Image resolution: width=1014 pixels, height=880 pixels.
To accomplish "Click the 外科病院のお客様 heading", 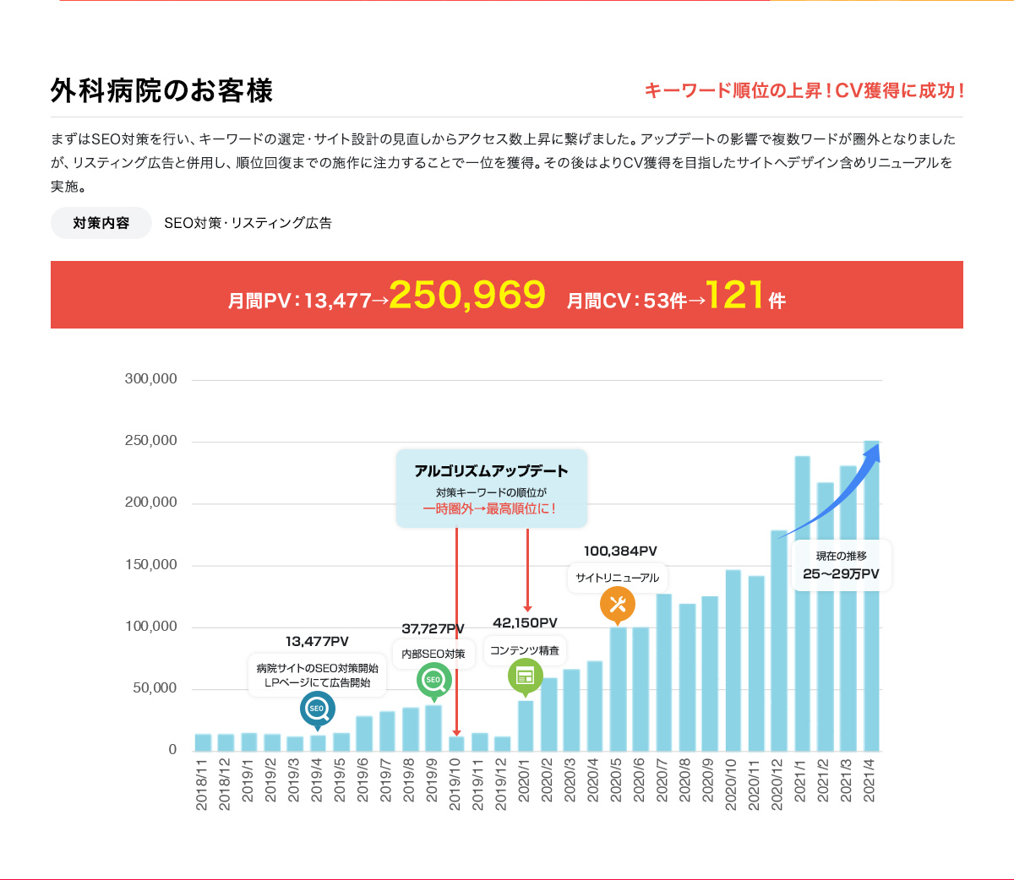I will (161, 90).
